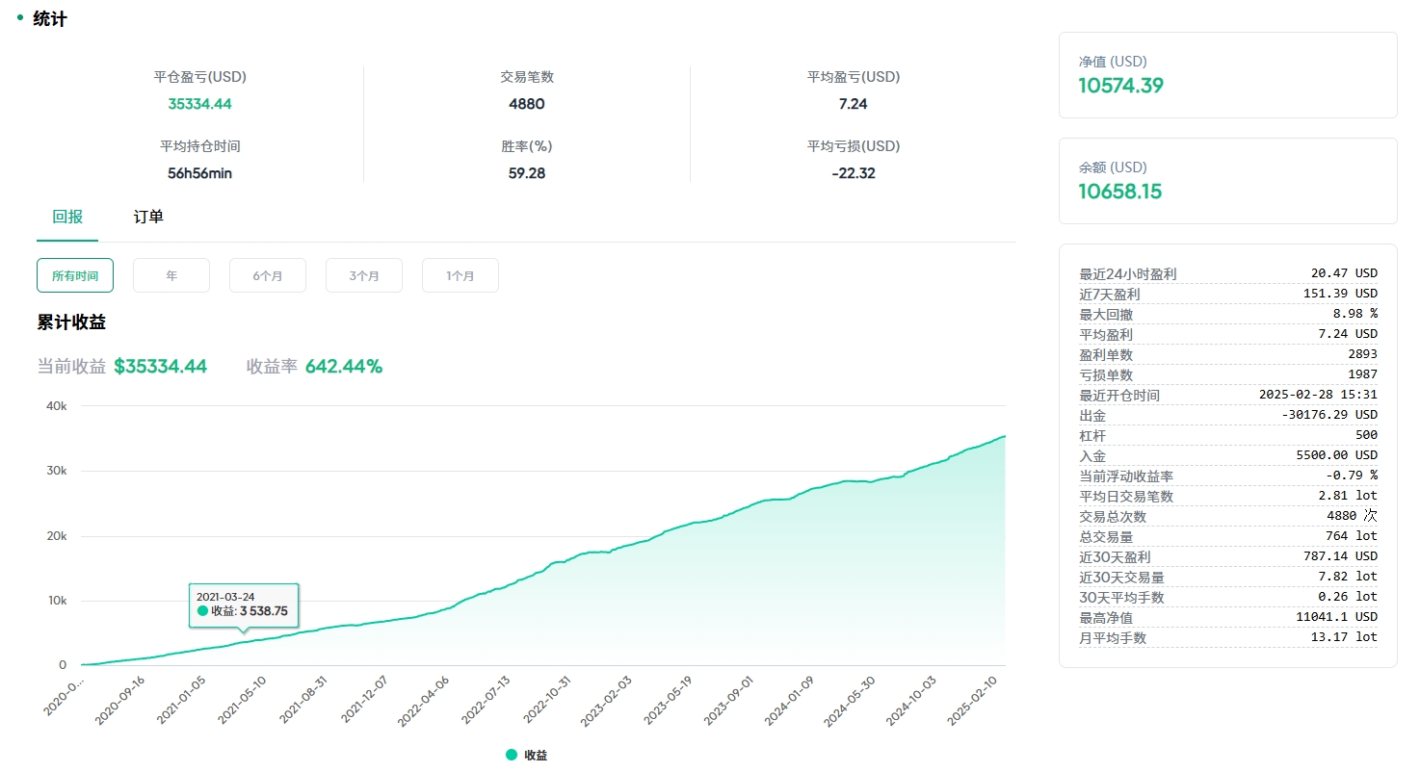Click the 余额 (USD) card
The image size is (1420, 772).
point(1227,181)
